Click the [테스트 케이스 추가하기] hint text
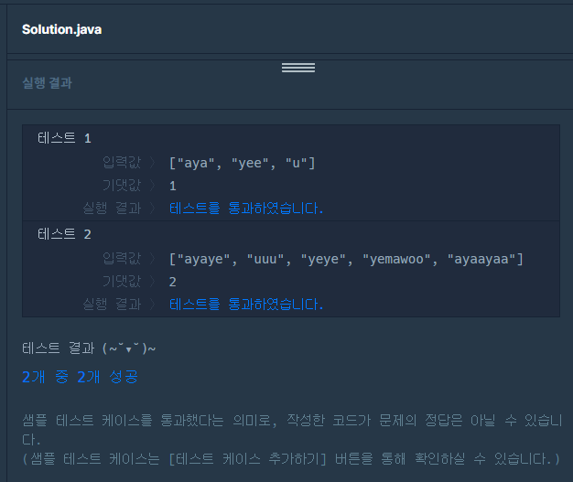 [247, 458]
